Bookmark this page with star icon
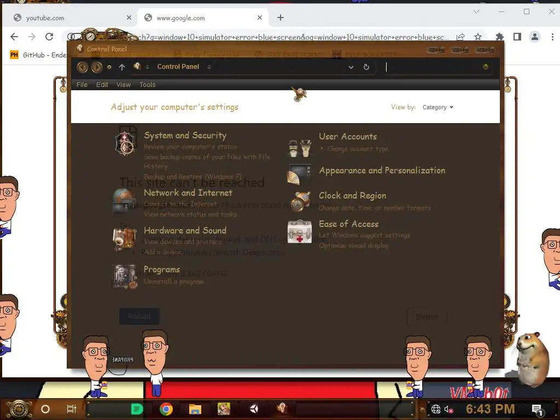 tap(478, 37)
